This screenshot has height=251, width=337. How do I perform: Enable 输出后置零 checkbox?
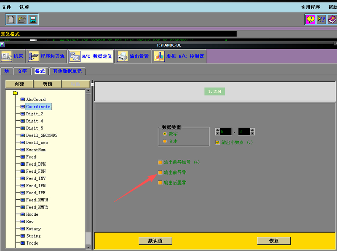160,183
